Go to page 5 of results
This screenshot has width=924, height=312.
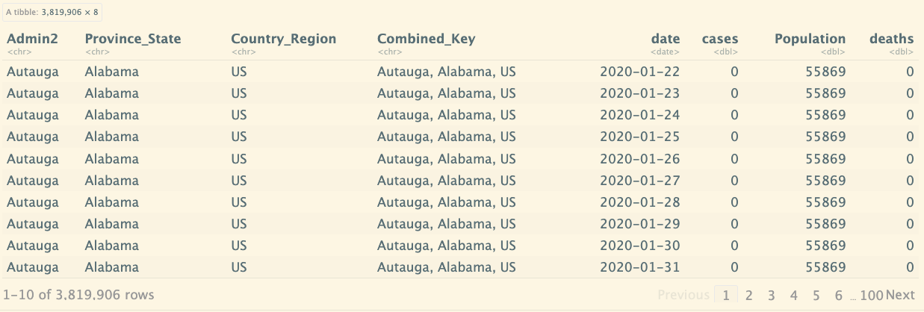(816, 295)
